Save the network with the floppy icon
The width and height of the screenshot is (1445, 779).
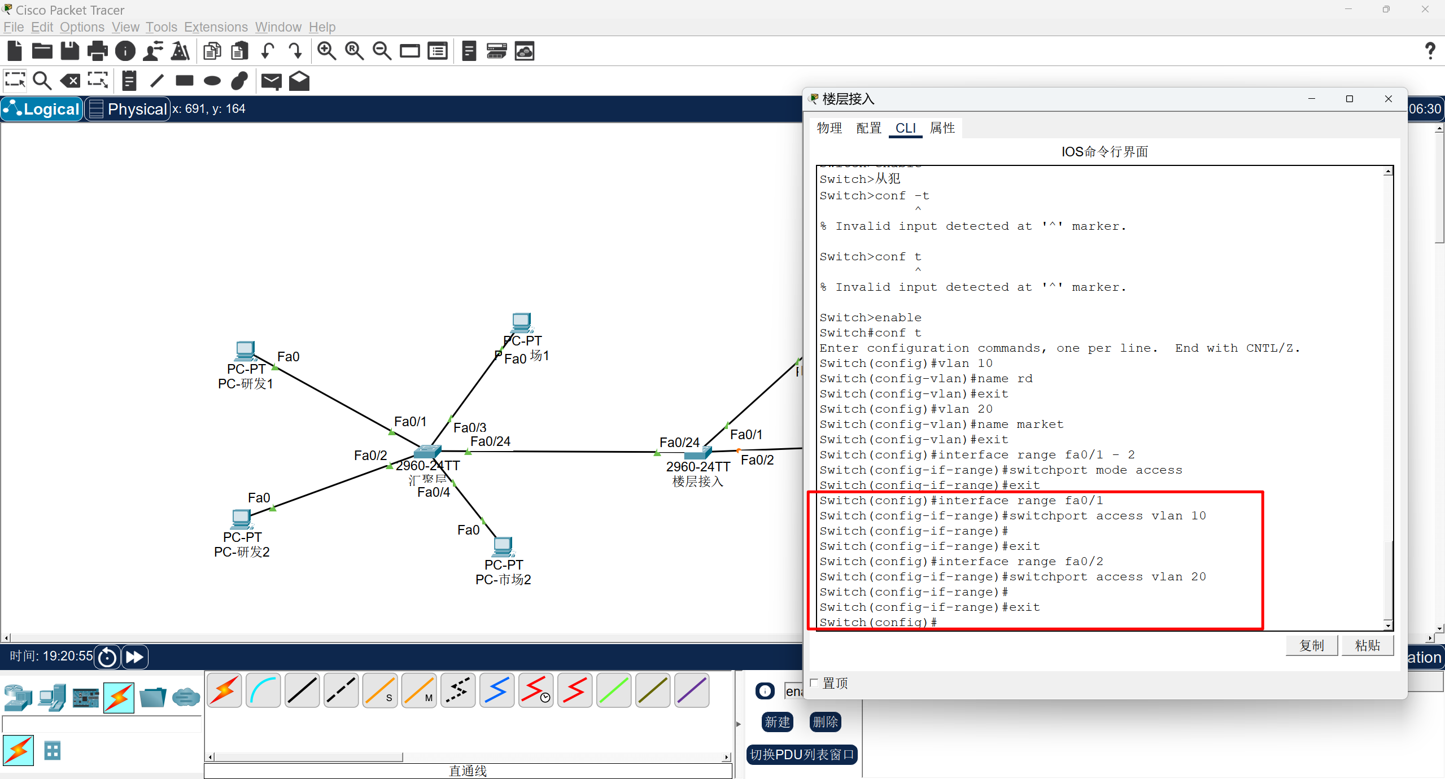tap(70, 51)
